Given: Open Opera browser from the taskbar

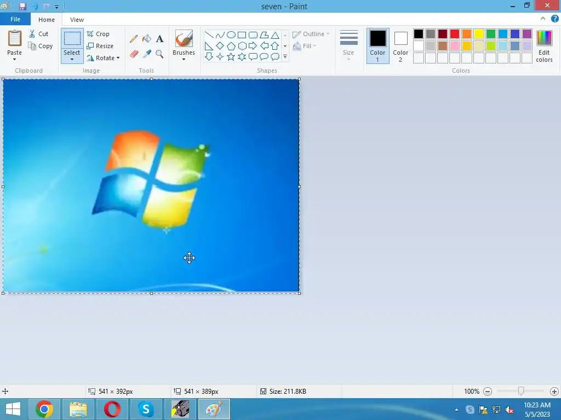Looking at the screenshot, I should click(112, 409).
